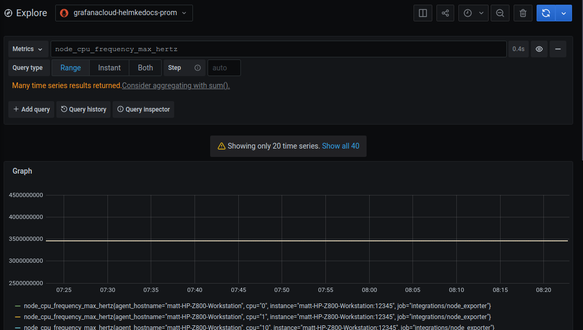This screenshot has height=330, width=583.
Task: Clear all queries with the trash icon
Action: pyautogui.click(x=523, y=13)
